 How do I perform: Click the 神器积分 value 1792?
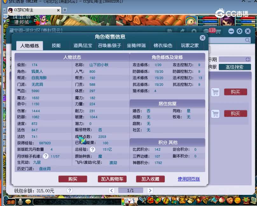tap(158, 163)
